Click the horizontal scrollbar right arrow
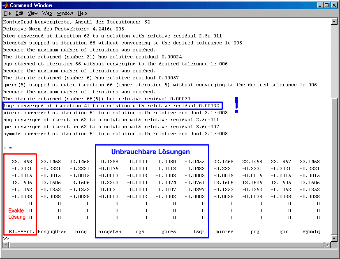 [327, 245]
